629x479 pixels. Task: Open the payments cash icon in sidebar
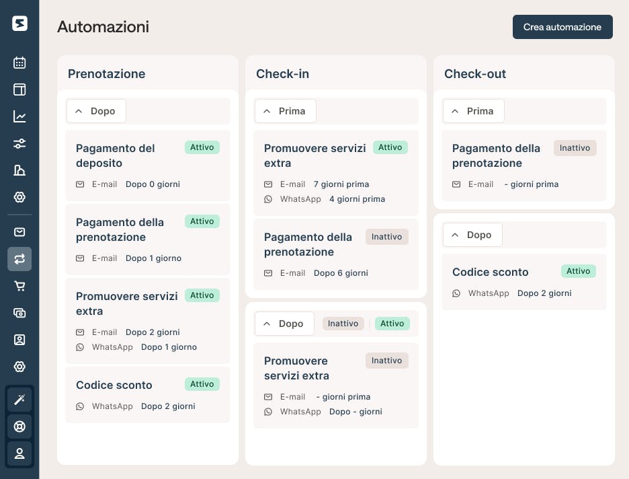pyautogui.click(x=19, y=313)
